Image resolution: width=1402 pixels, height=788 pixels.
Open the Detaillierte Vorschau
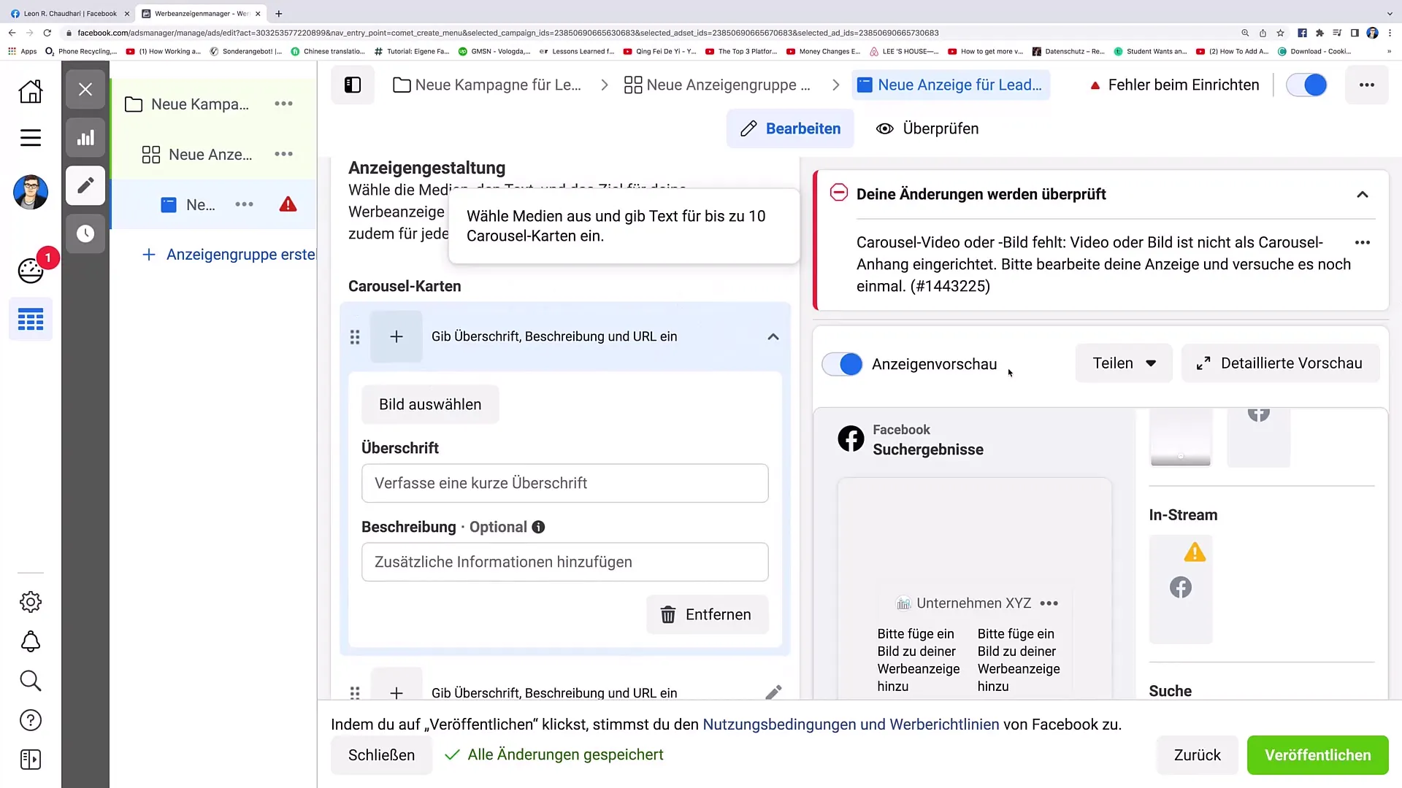click(x=1281, y=363)
